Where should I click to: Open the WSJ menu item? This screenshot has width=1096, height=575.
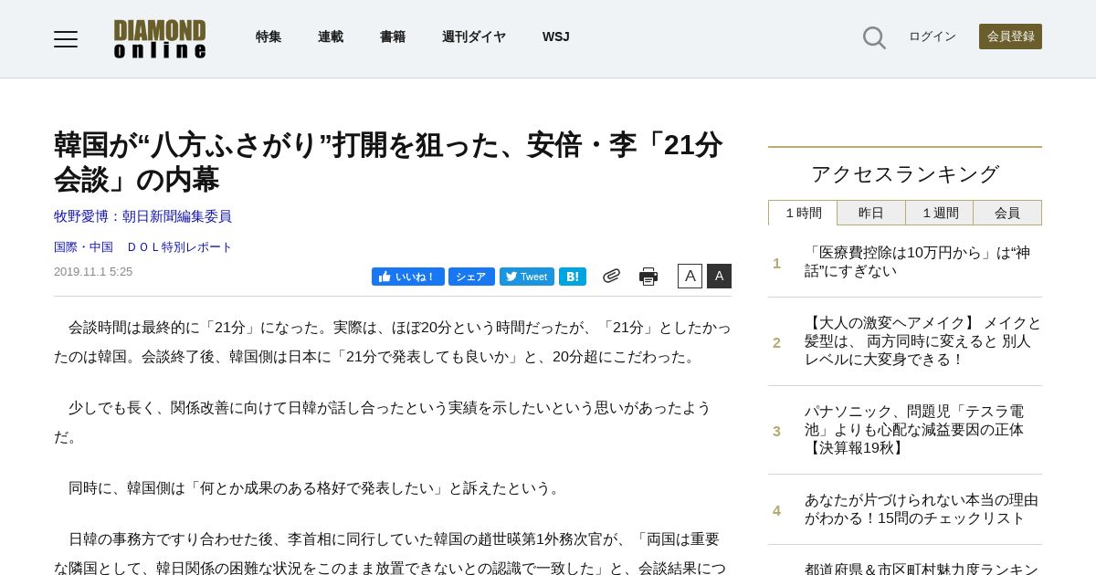coord(556,37)
